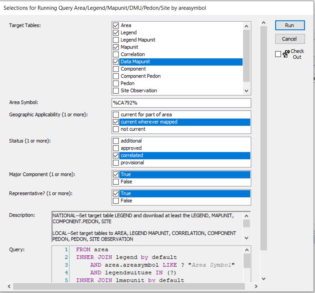Check 'current for part of area'

(x=116, y=114)
